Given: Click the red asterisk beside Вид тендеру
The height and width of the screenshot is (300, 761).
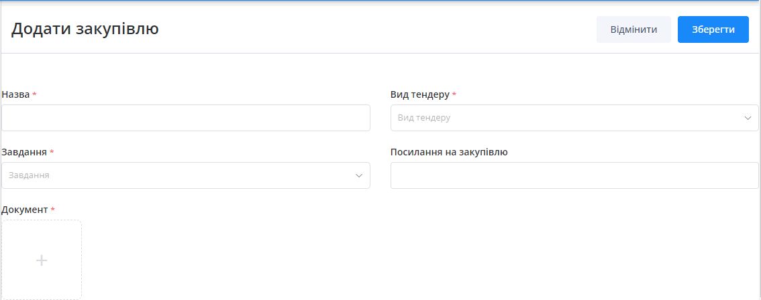Looking at the screenshot, I should click(454, 94).
